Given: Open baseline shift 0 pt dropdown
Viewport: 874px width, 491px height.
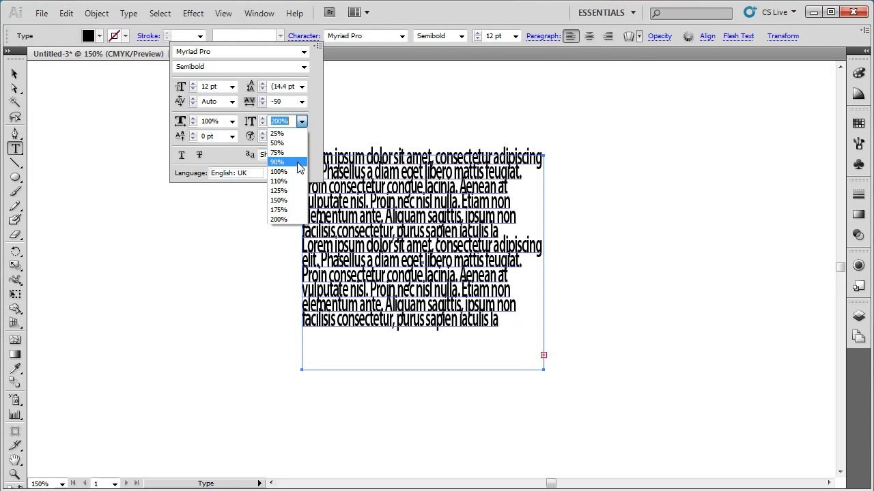Looking at the screenshot, I should point(232,136).
